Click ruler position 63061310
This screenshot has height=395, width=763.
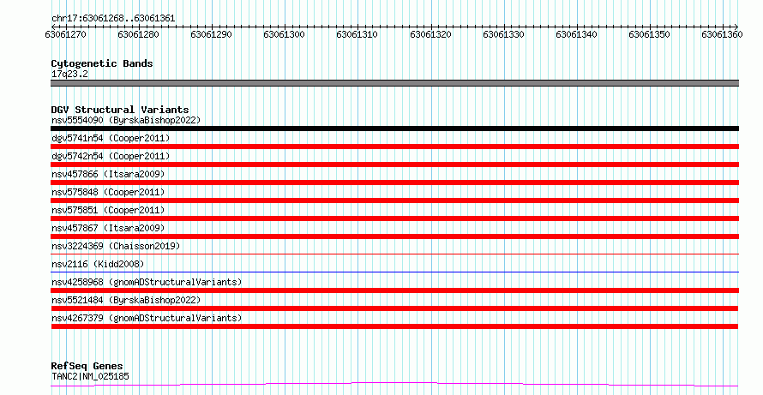(357, 34)
